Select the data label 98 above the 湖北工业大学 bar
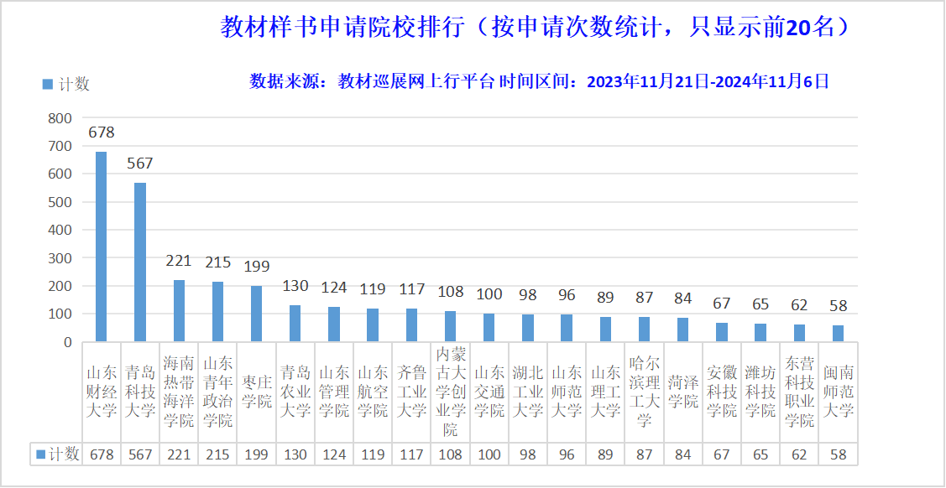 coord(527,294)
